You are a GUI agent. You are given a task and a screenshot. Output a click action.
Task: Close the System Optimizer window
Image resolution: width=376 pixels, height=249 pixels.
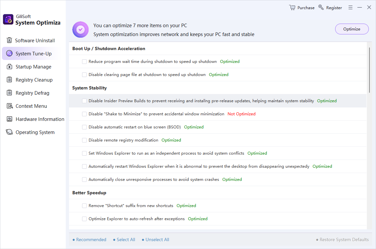coord(369,7)
